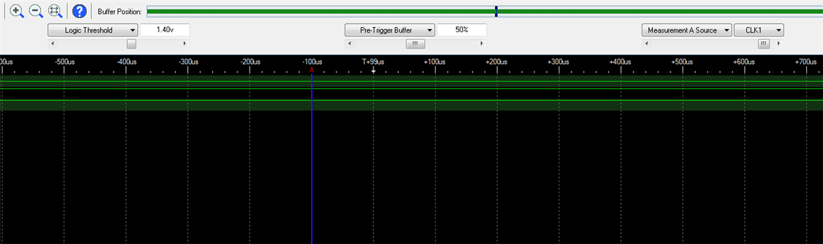Click right arrow of Pre-Trigger Buffer slider

coord(482,44)
